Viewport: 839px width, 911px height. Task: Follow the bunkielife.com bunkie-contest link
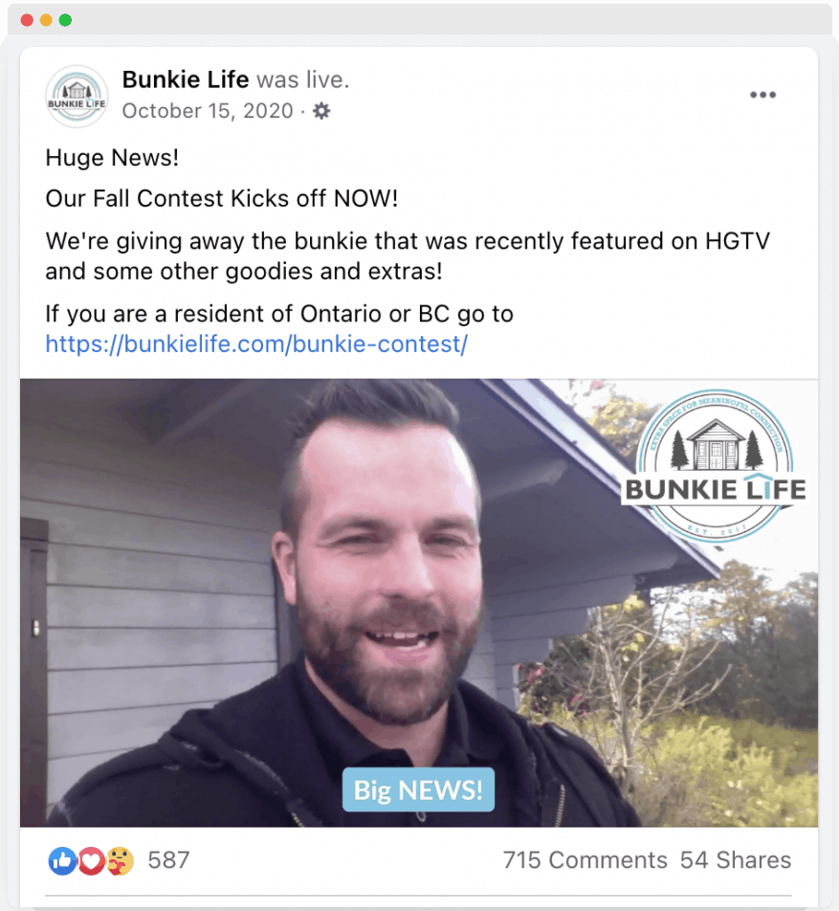[256, 344]
